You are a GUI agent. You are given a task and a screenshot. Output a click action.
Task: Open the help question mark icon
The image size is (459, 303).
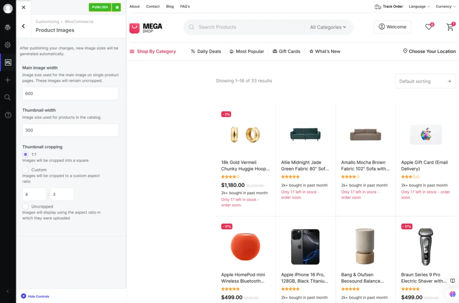[x=8, y=115]
